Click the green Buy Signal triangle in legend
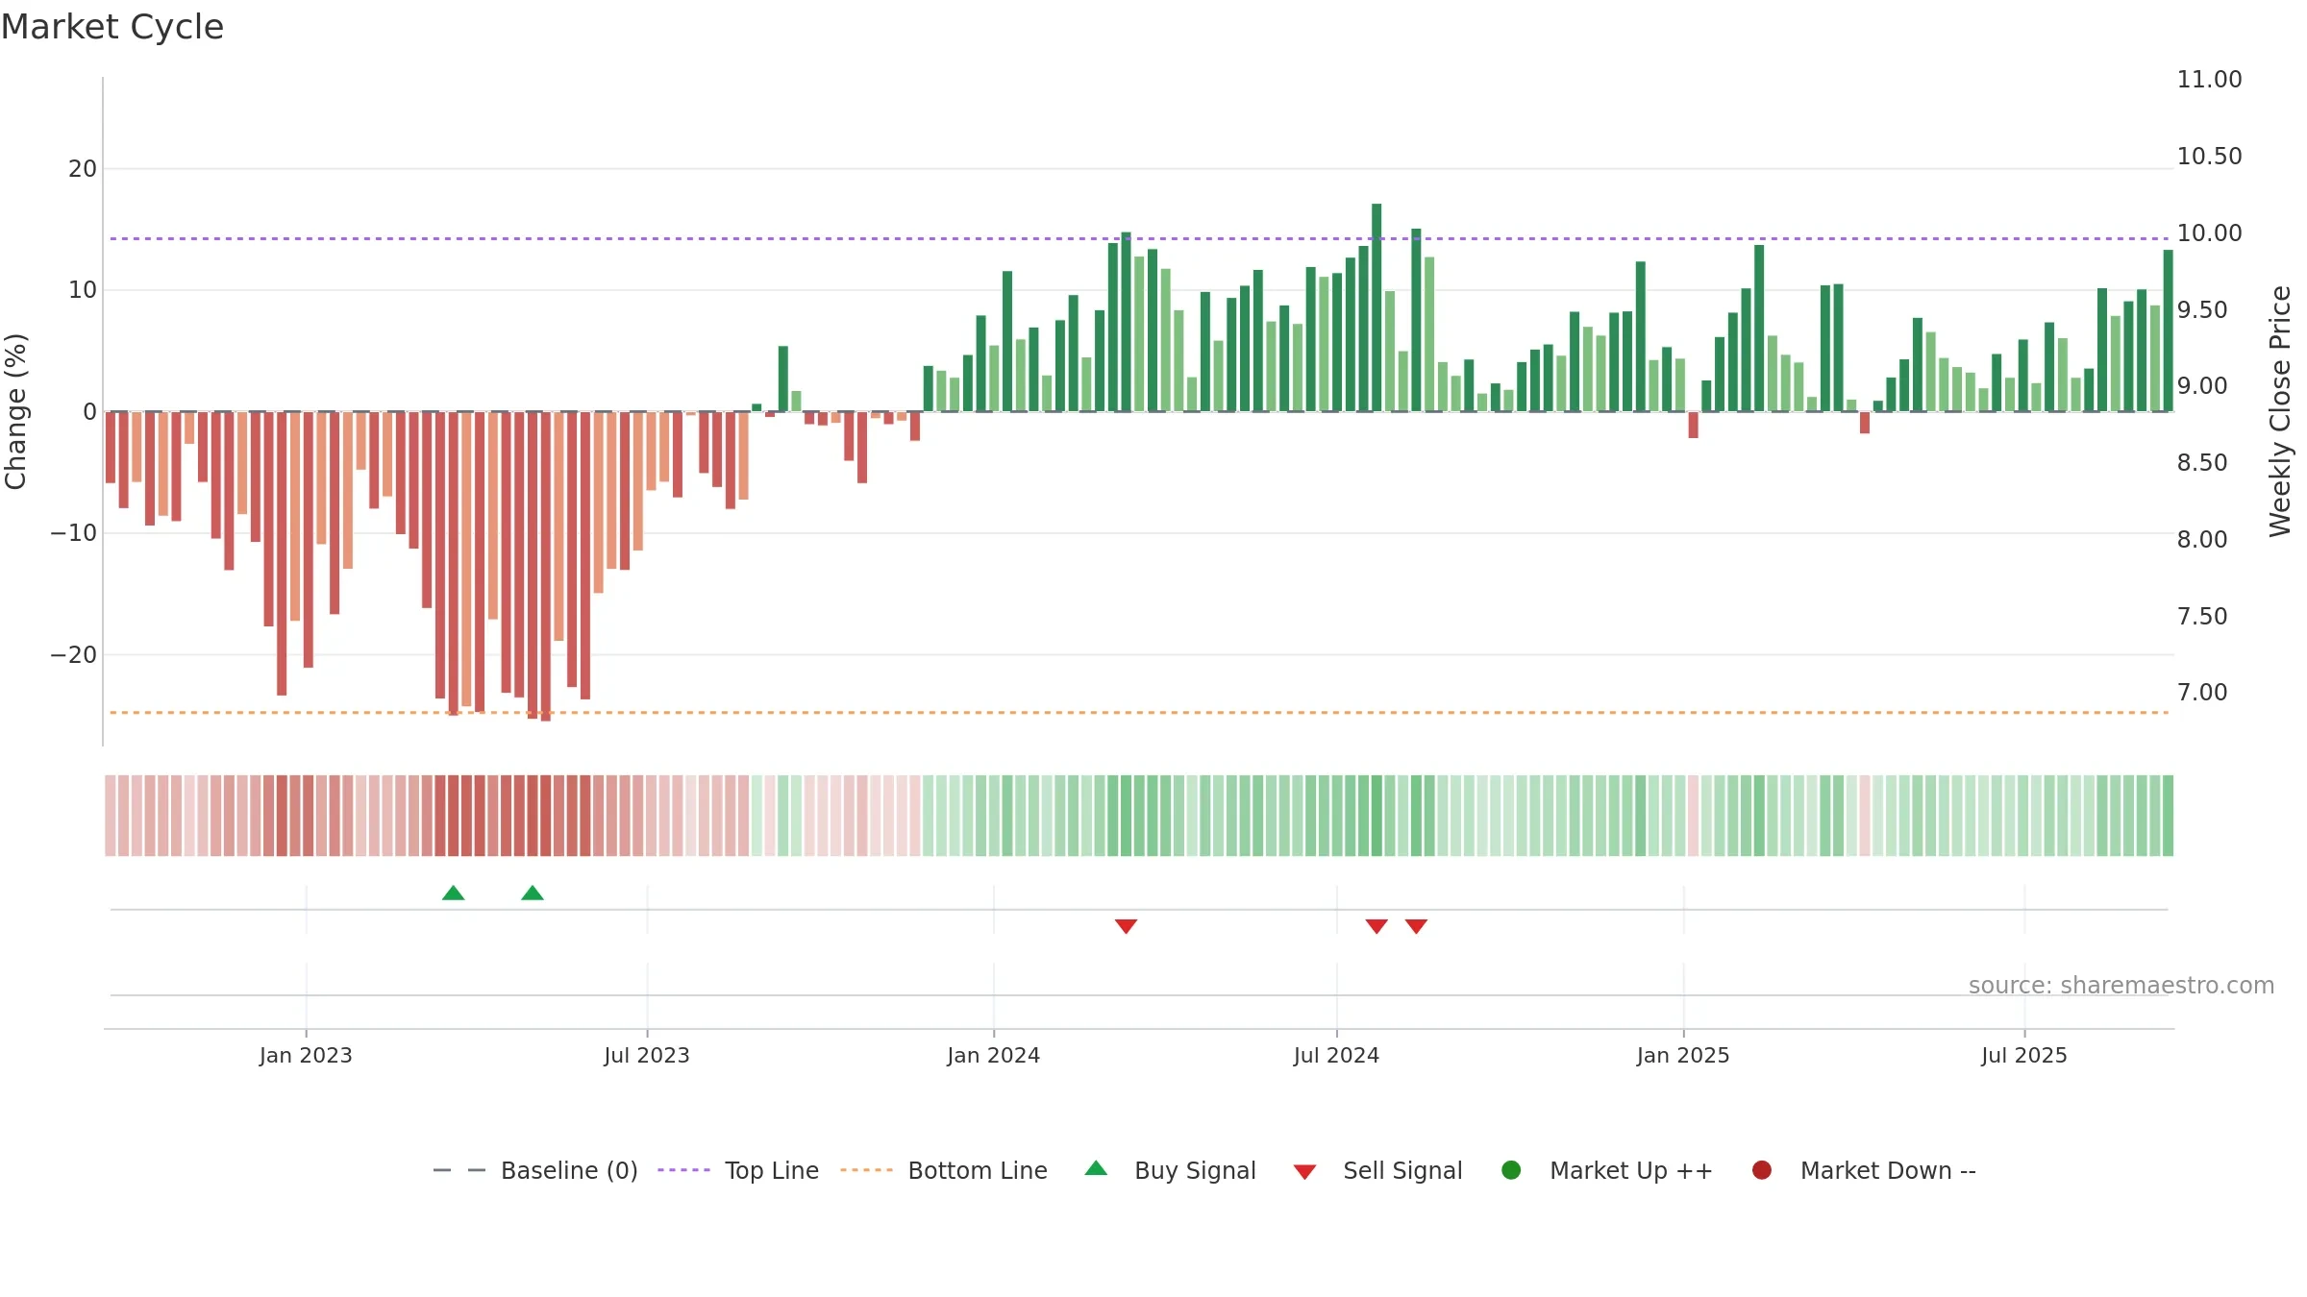This screenshot has width=2307, height=1297. click(1096, 1168)
